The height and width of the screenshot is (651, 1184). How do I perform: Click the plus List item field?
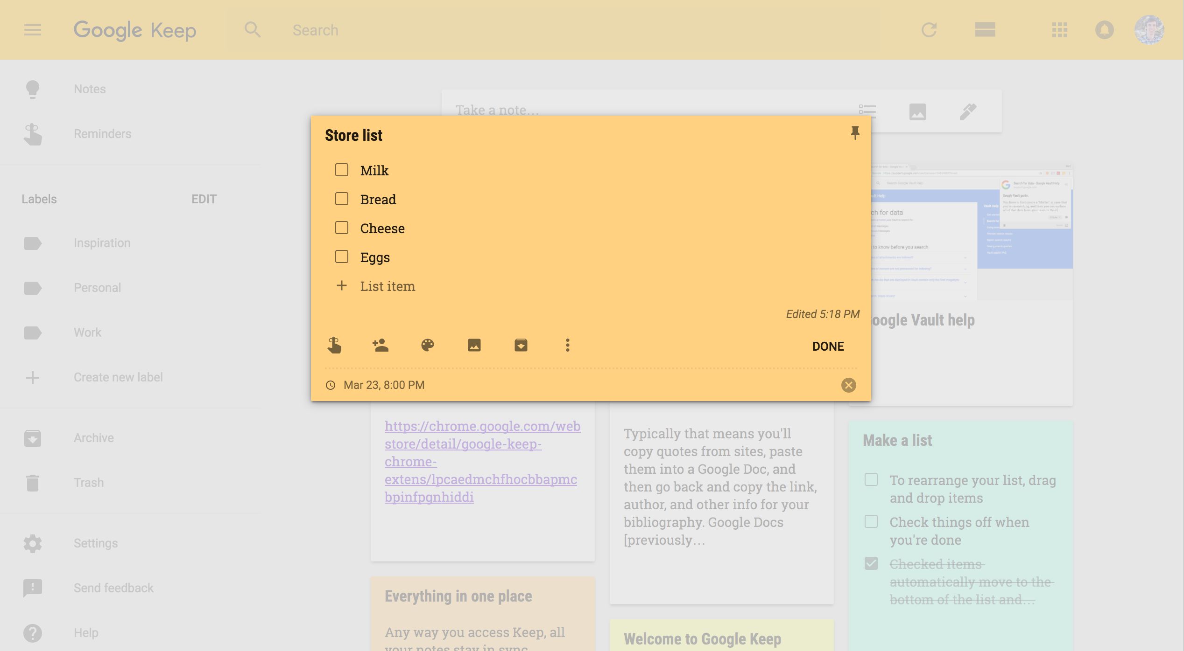[x=388, y=286]
